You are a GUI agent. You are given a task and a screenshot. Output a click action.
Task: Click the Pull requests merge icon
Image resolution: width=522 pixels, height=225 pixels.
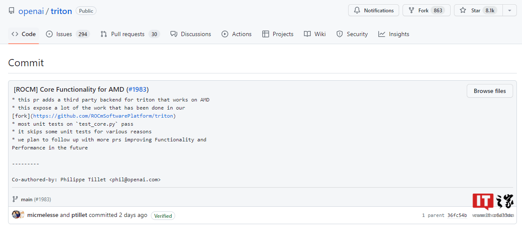pos(104,34)
